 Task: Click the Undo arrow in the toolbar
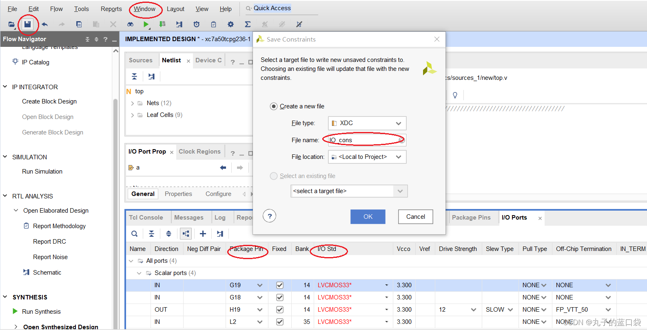(44, 24)
